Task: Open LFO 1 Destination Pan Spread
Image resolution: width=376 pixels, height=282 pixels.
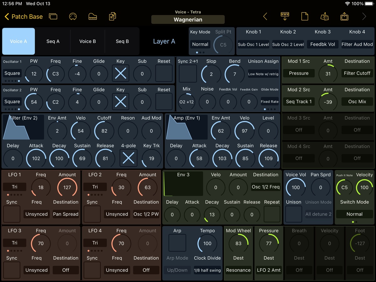Action: [x=66, y=214]
